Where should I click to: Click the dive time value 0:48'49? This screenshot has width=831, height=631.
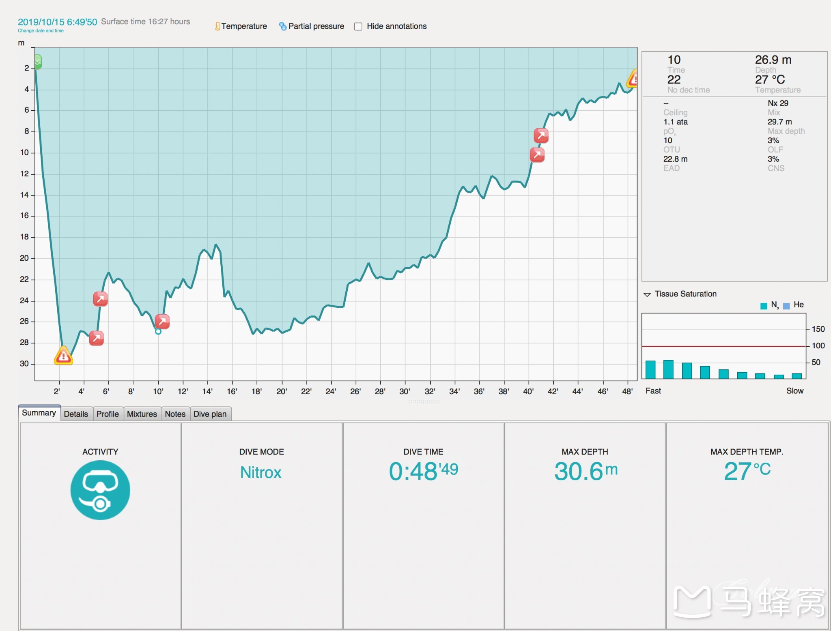(x=424, y=471)
